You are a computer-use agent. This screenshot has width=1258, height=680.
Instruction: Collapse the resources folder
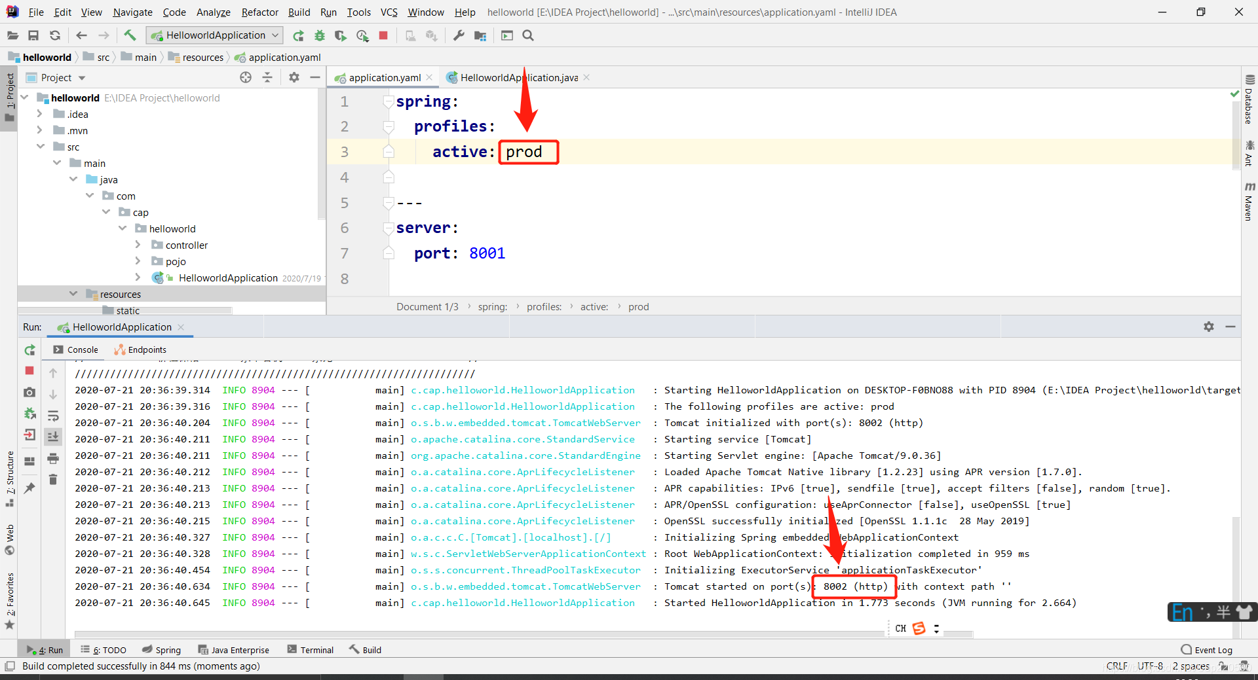click(73, 294)
